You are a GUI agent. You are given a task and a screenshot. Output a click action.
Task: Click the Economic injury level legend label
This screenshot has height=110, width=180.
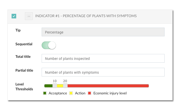point(110,93)
